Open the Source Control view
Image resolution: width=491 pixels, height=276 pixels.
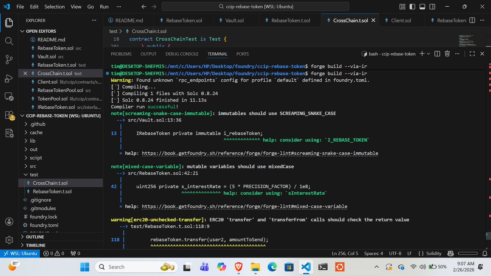click(9, 60)
